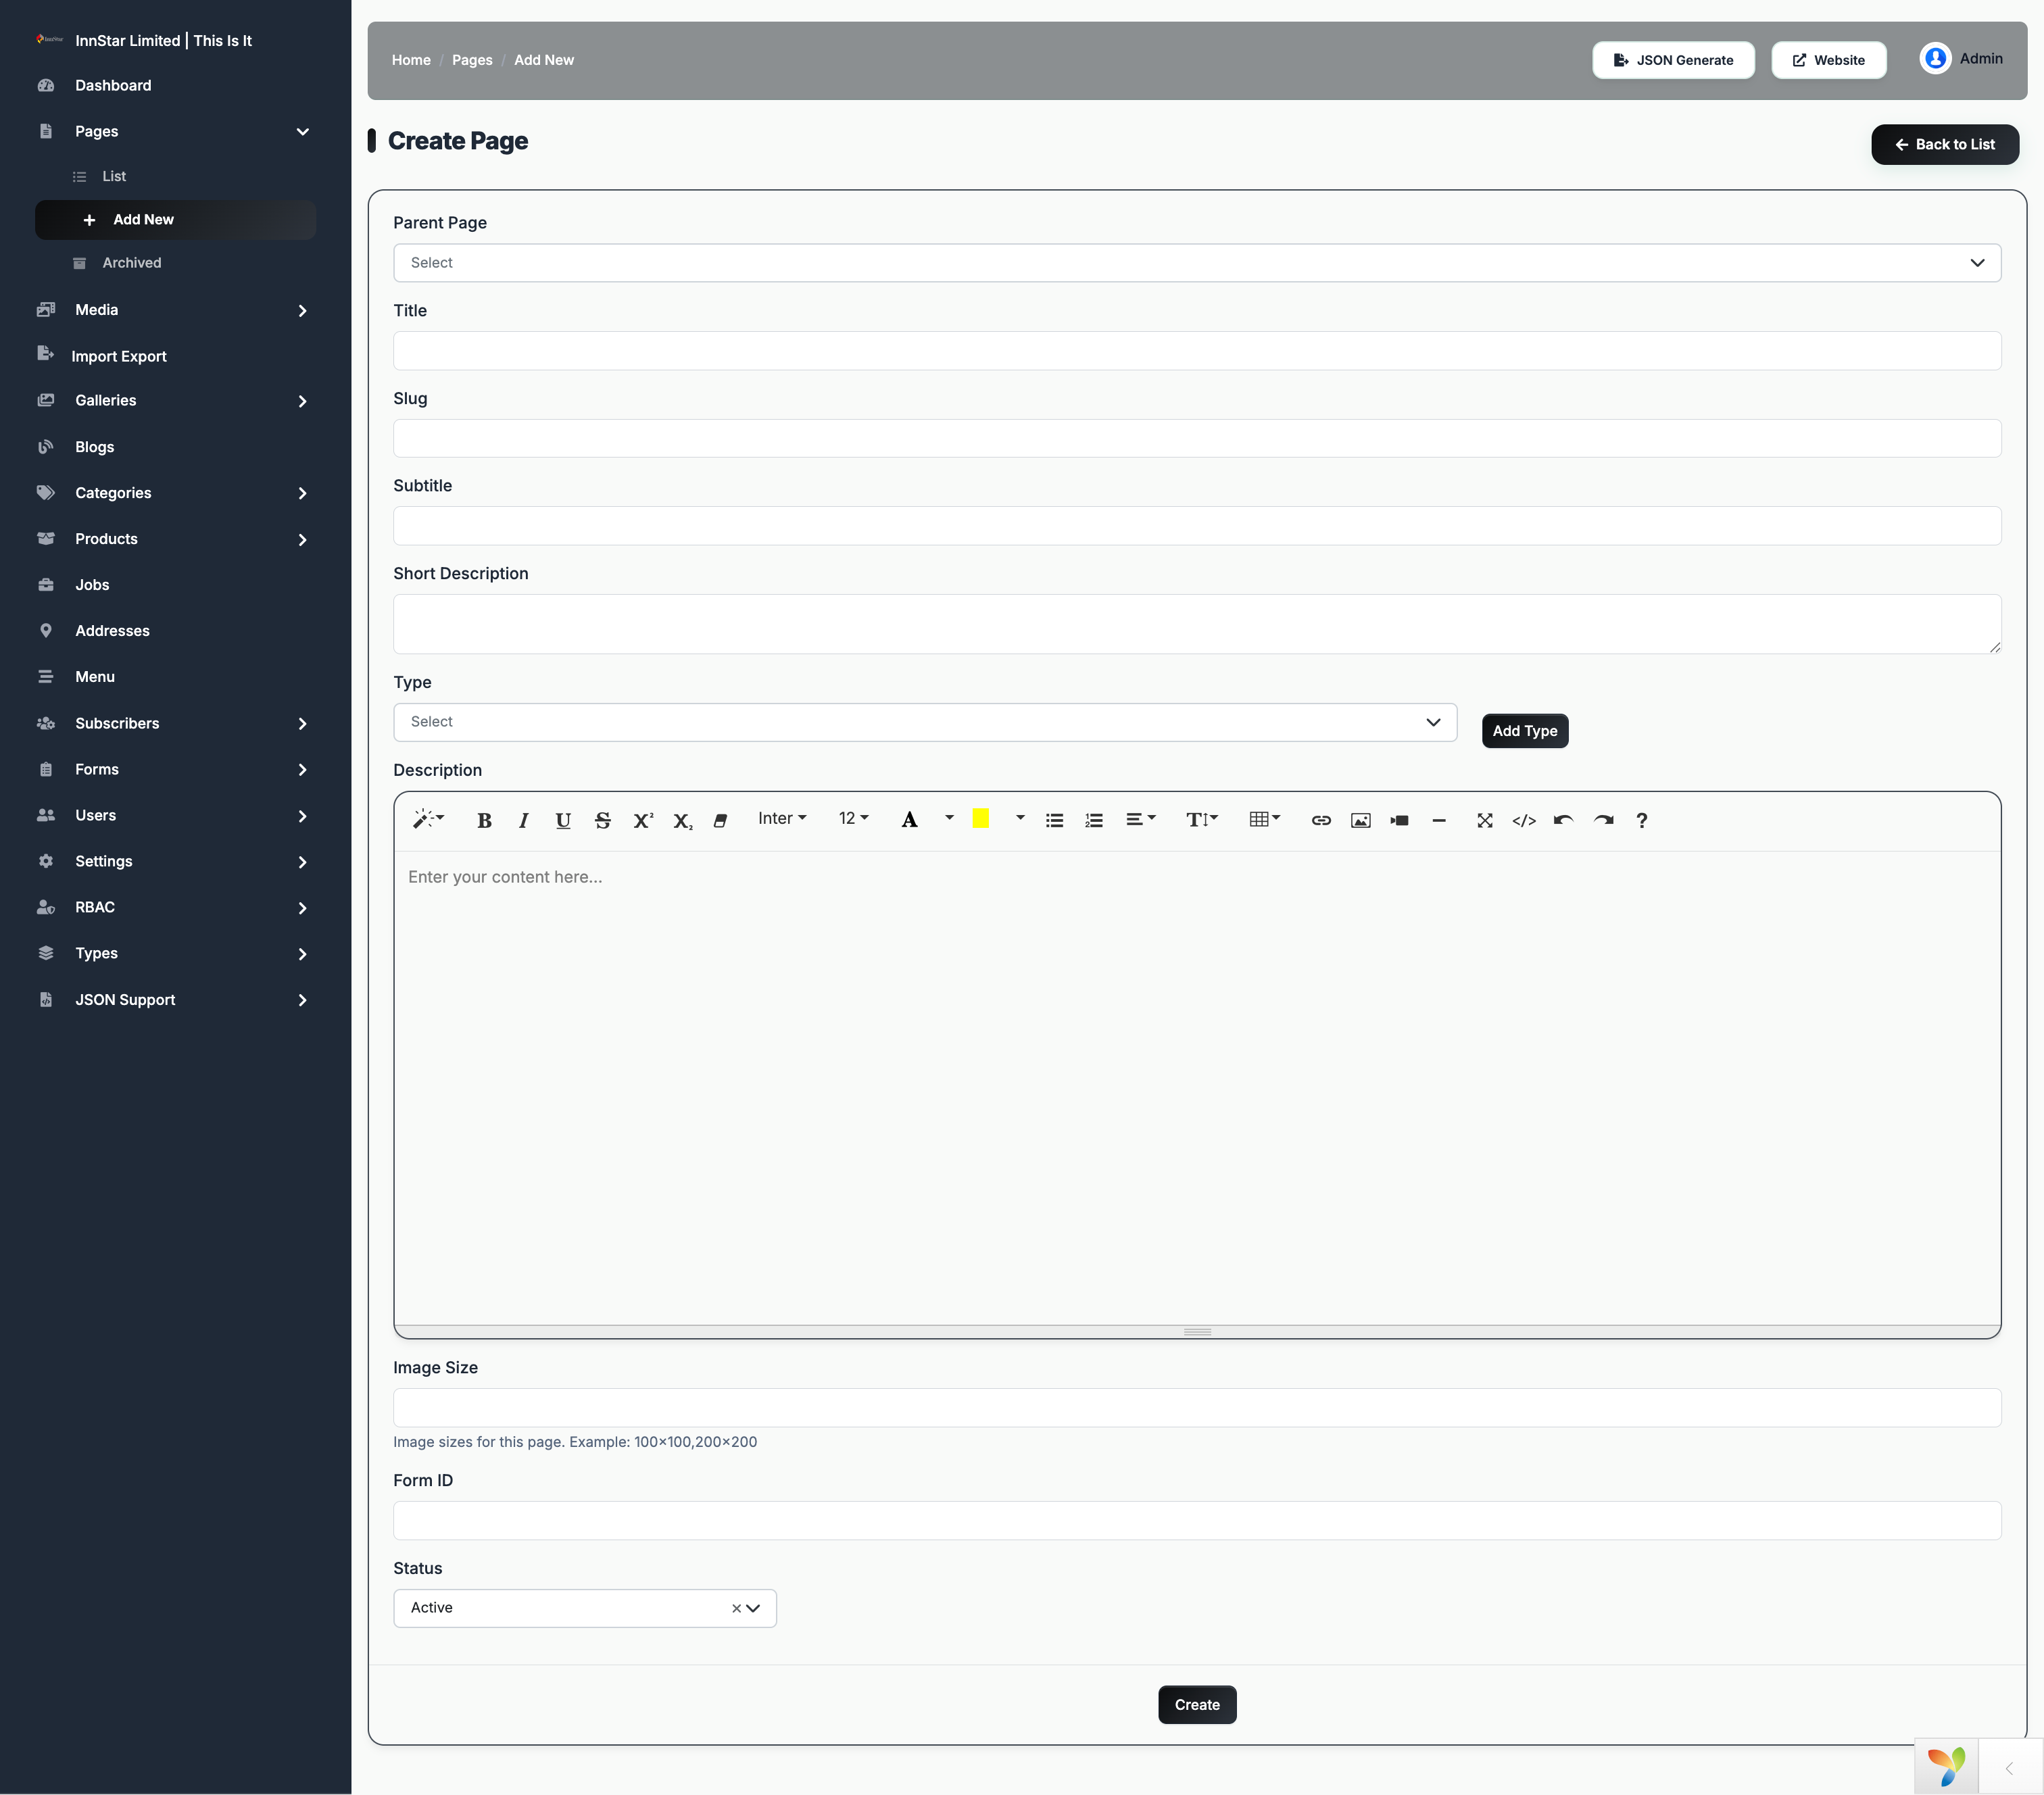Open the paragraph alignment dropdown
2044x1795 pixels.
[1140, 820]
